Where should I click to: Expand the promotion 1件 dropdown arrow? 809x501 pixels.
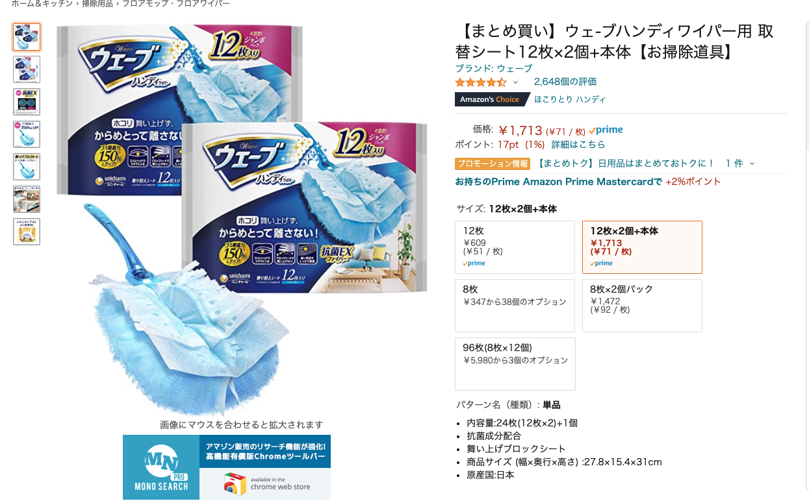[x=752, y=164]
